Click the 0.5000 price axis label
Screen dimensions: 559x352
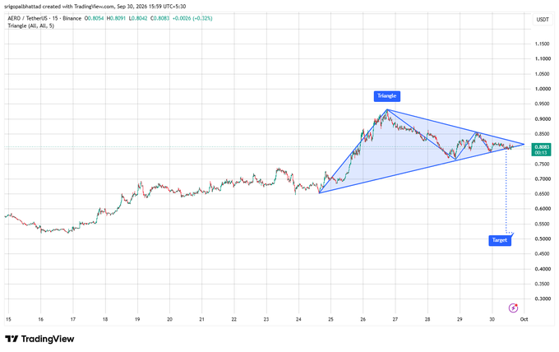pos(543,239)
